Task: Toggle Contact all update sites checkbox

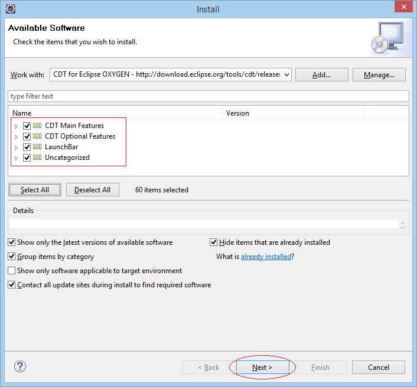Action: coord(11,285)
